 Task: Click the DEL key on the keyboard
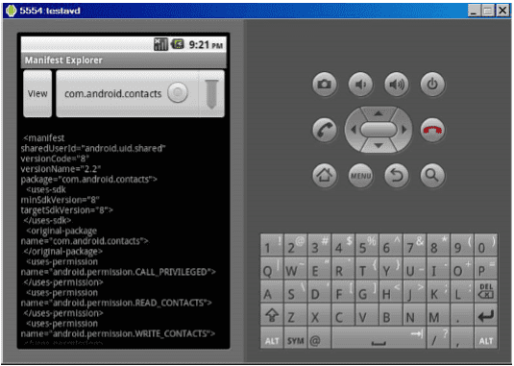tap(486, 291)
